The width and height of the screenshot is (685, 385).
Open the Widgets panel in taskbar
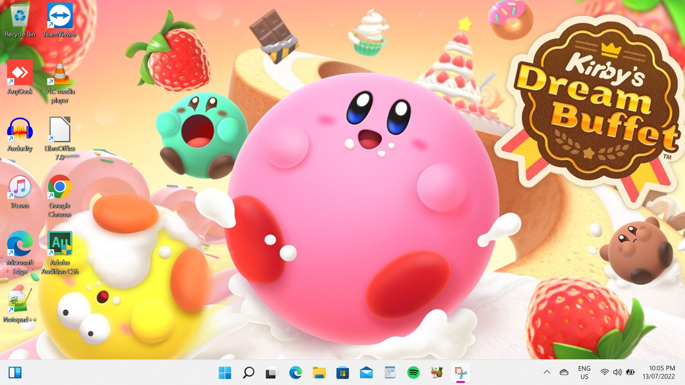[15, 373]
